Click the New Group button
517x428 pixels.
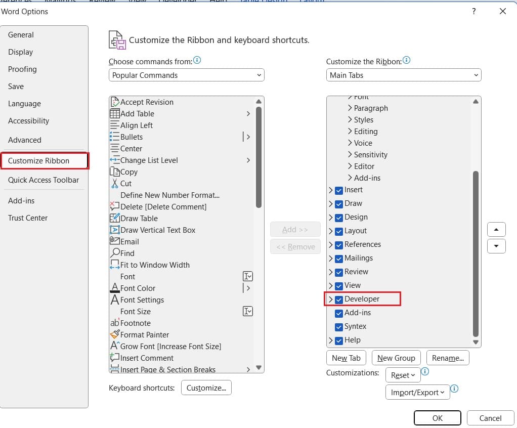396,358
